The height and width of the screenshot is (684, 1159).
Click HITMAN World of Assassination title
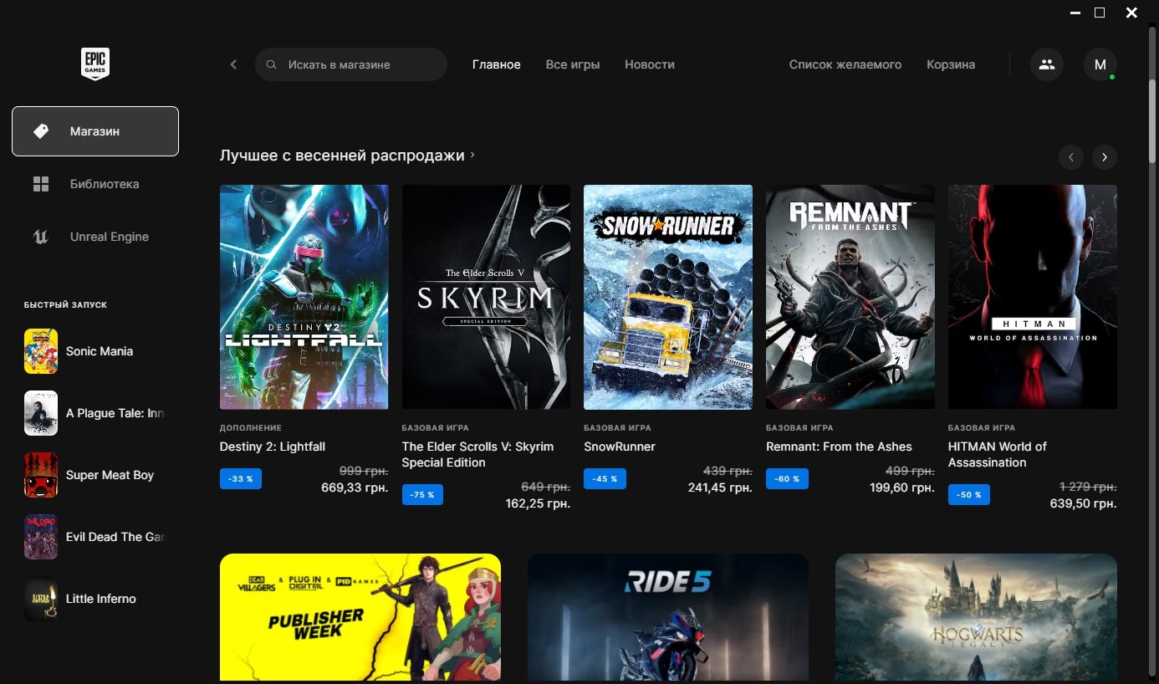point(998,454)
